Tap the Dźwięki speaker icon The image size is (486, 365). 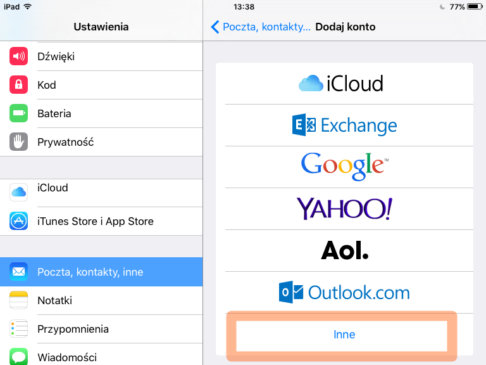click(19, 56)
